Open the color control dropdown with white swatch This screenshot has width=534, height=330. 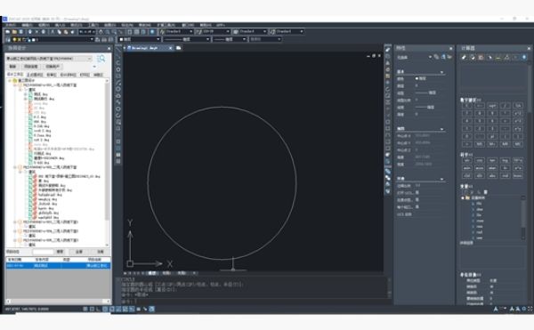(140, 39)
